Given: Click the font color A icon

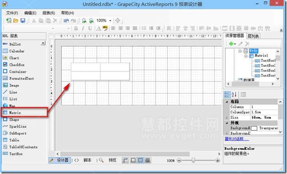Looking at the screenshot, I should (99, 28).
